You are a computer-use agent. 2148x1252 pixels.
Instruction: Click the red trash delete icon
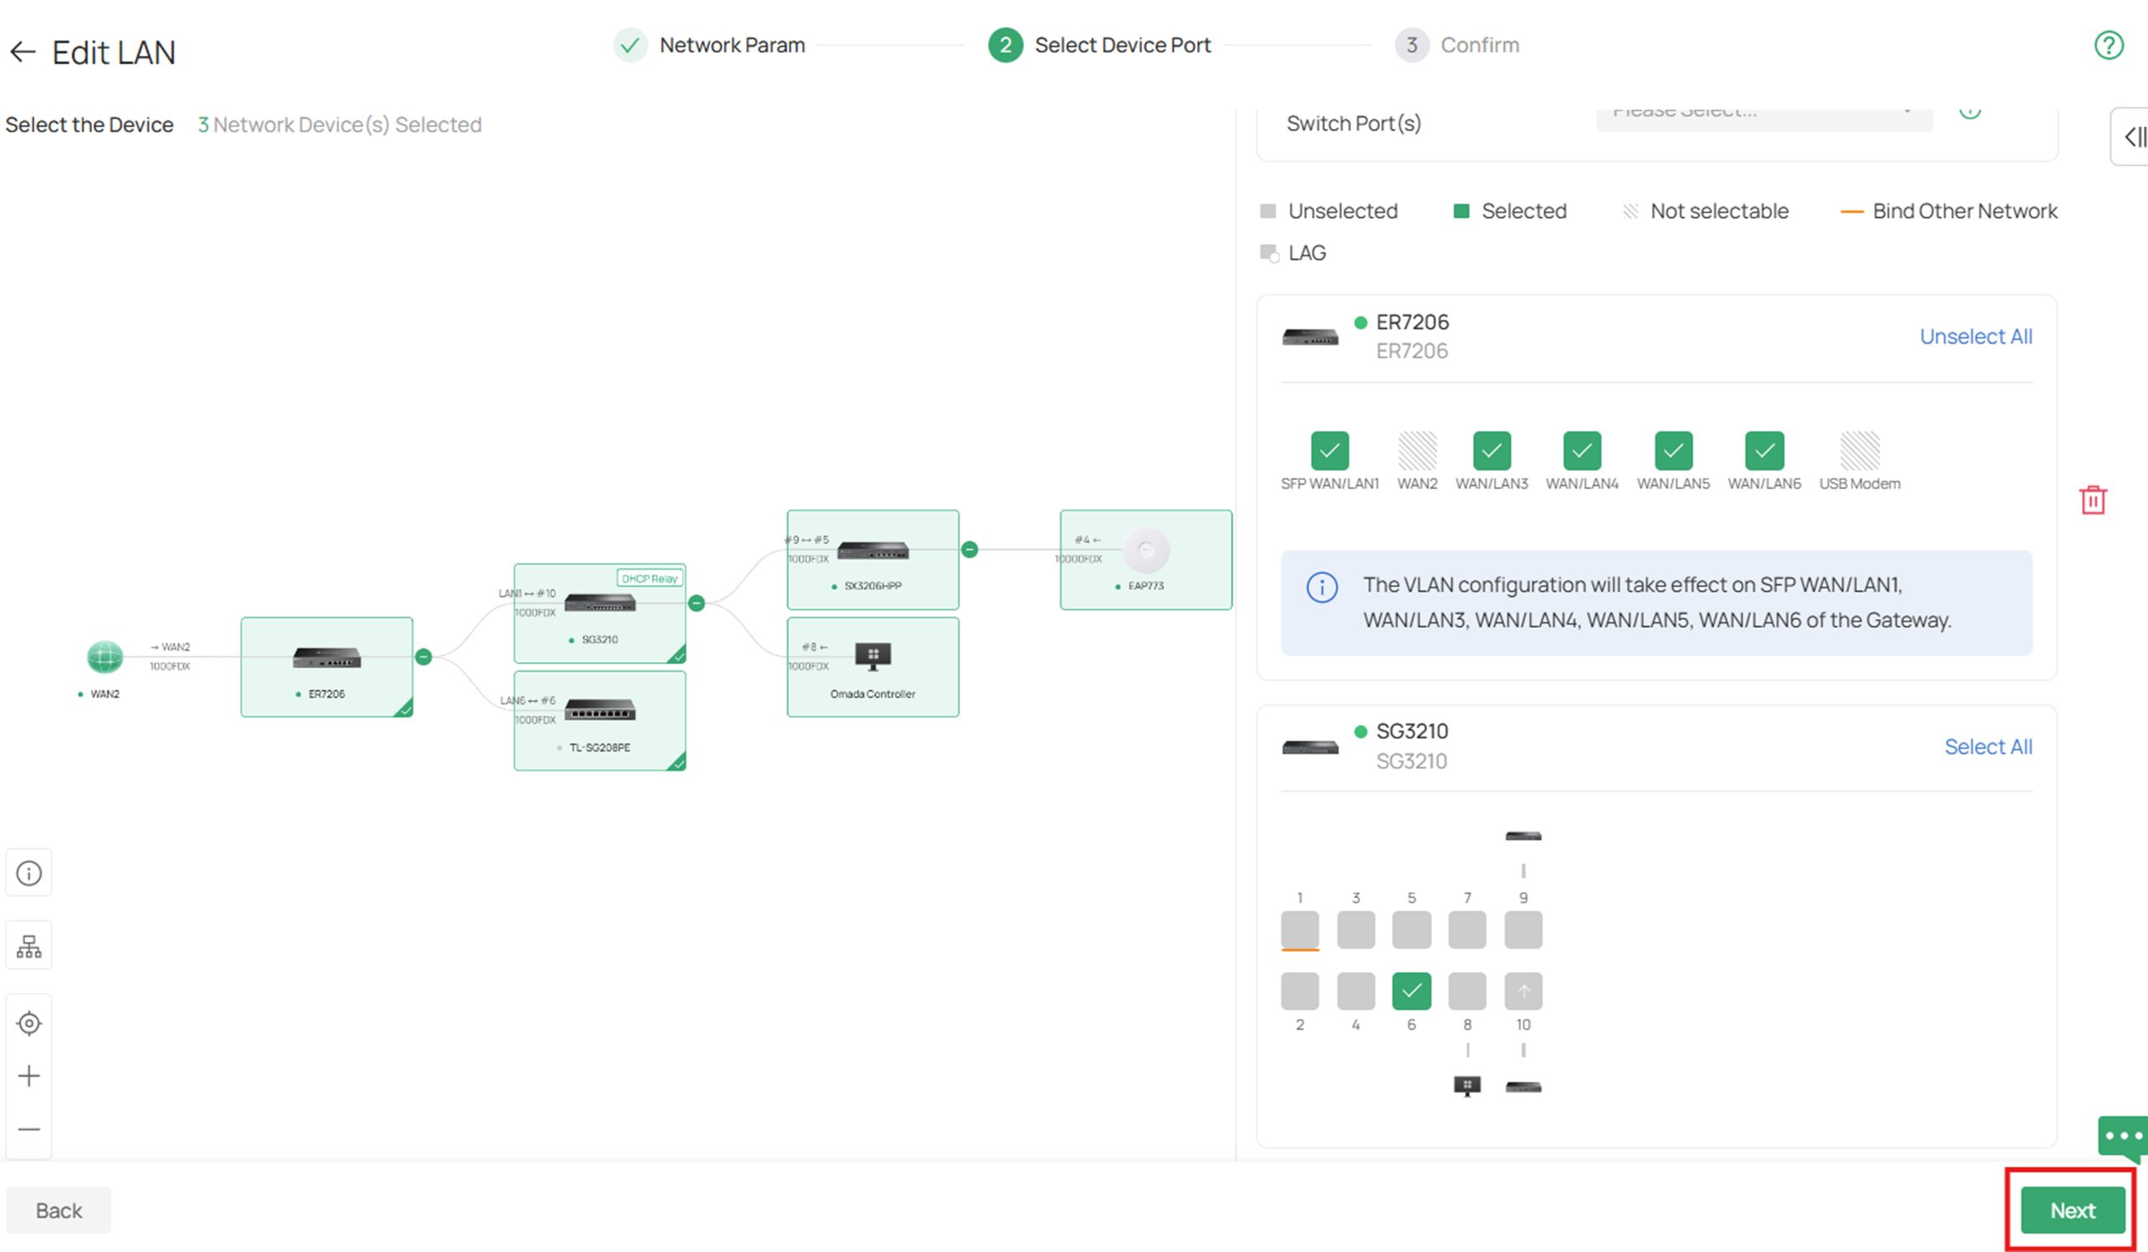click(x=2093, y=500)
